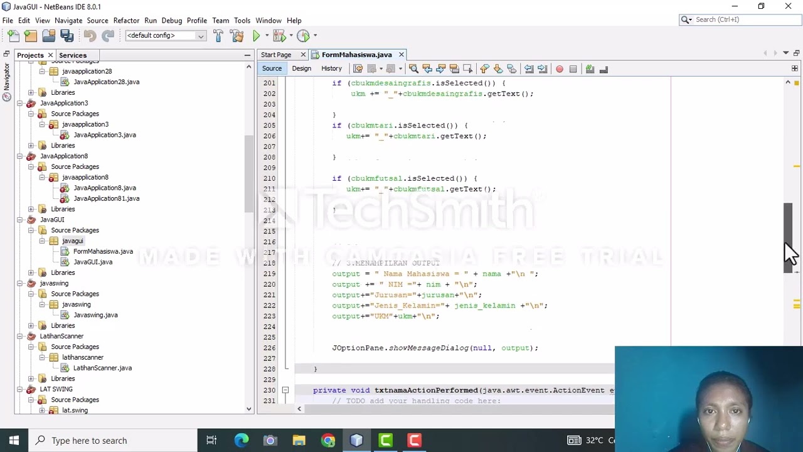This screenshot has height=452, width=803.
Task: Click Shift Line Right icon
Action: coord(543,69)
